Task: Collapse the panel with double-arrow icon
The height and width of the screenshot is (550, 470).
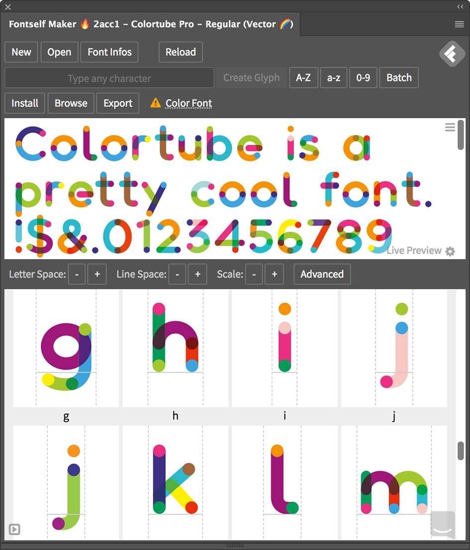Action: pos(460,6)
